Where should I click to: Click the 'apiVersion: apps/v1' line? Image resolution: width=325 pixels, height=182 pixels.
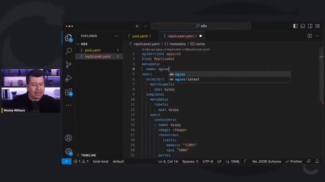(x=161, y=54)
